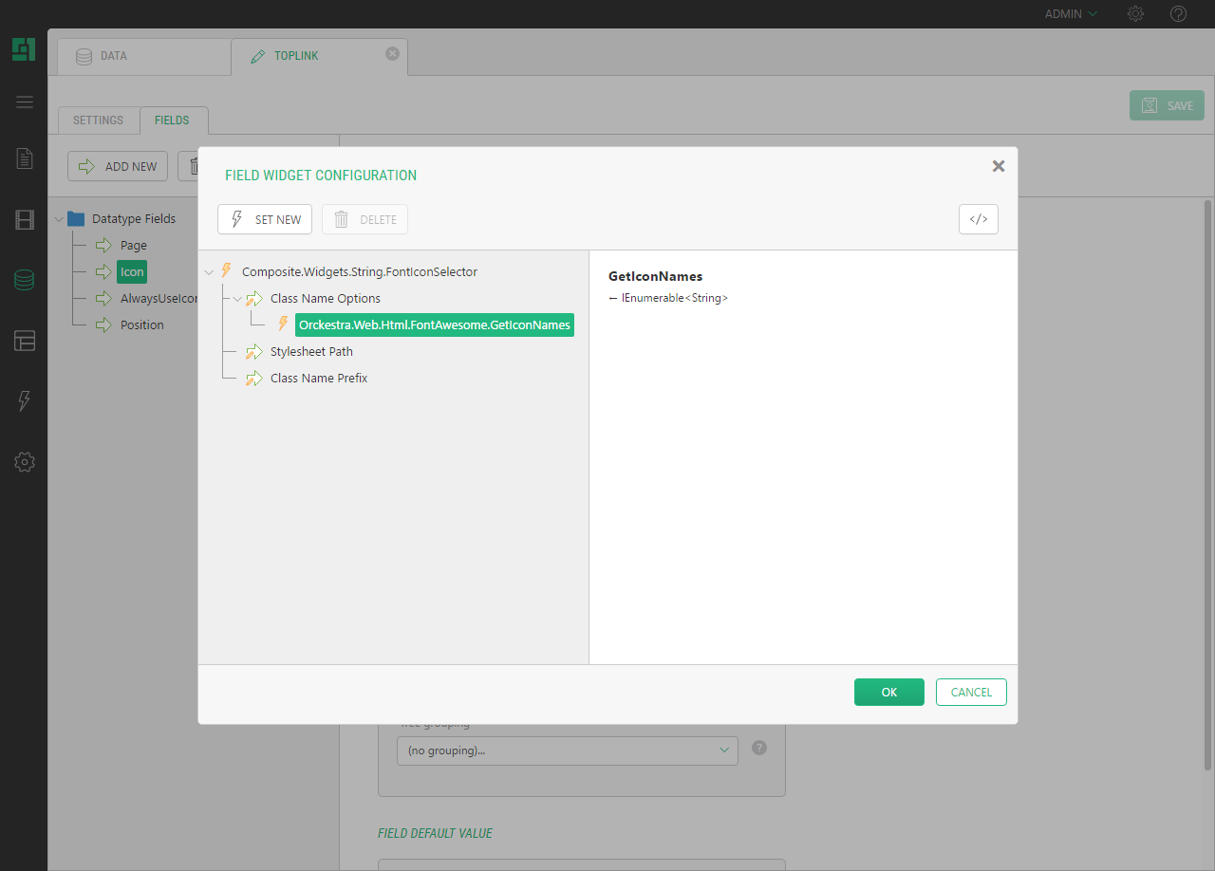Collapse the Class Name Options node
Image resolution: width=1215 pixels, height=871 pixels.
tap(237, 299)
